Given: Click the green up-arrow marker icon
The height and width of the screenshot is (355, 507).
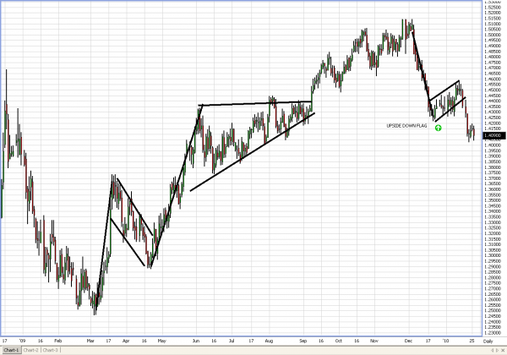Looking at the screenshot, I should [x=438, y=128].
